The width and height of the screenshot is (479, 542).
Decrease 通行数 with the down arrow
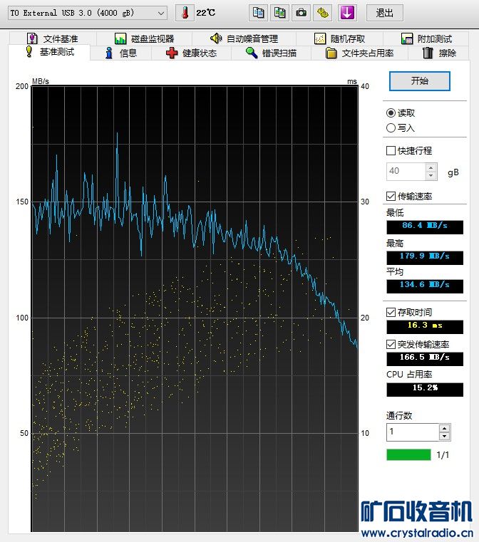pos(444,436)
